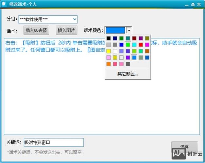Click the current blue 话术颜色 preview box
Image resolution: width=205 pixels, height=163 pixels.
pos(115,30)
